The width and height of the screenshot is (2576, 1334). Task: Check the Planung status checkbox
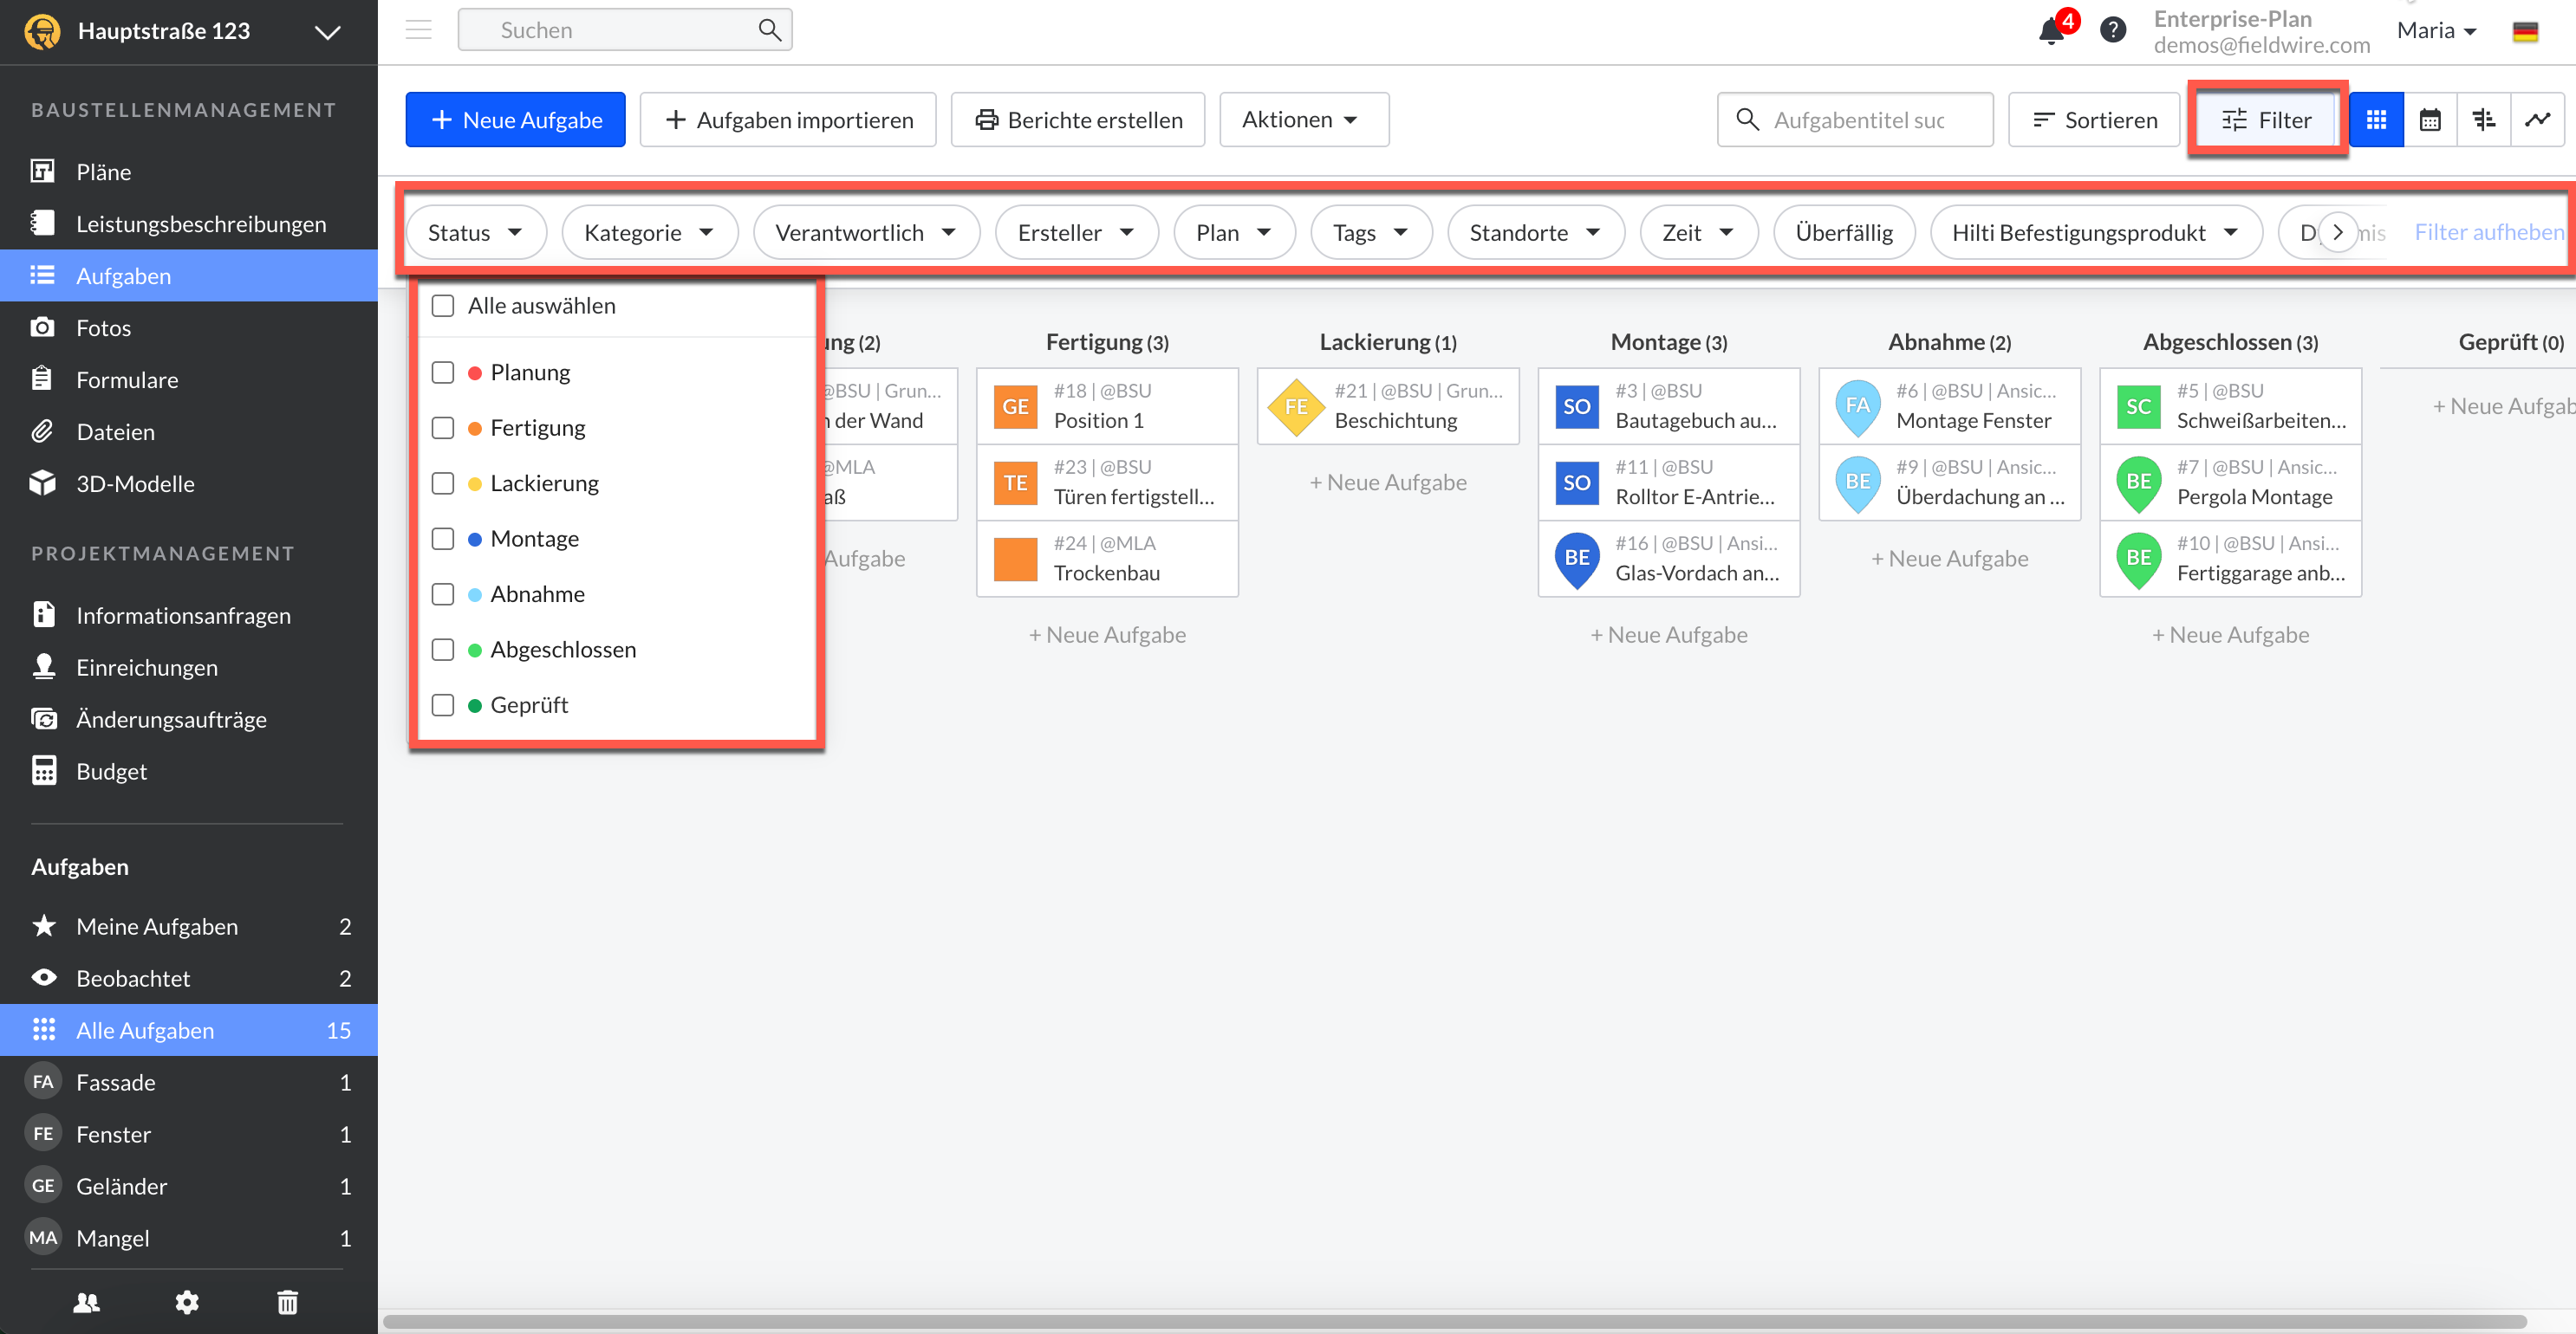(443, 372)
